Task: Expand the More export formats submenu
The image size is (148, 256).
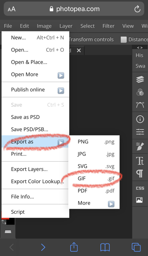Action: pos(111,204)
